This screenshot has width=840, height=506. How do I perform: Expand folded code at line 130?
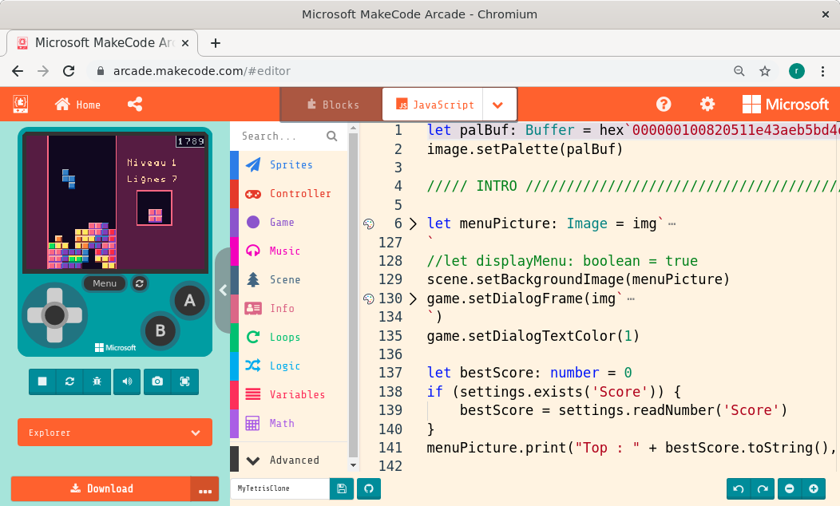[x=413, y=298]
